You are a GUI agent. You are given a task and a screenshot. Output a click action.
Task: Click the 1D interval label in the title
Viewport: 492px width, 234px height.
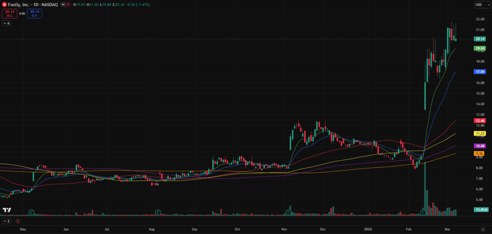(x=36, y=5)
